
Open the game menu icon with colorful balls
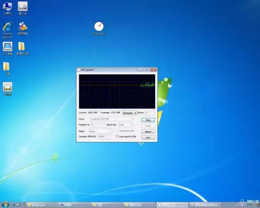coord(23,27)
